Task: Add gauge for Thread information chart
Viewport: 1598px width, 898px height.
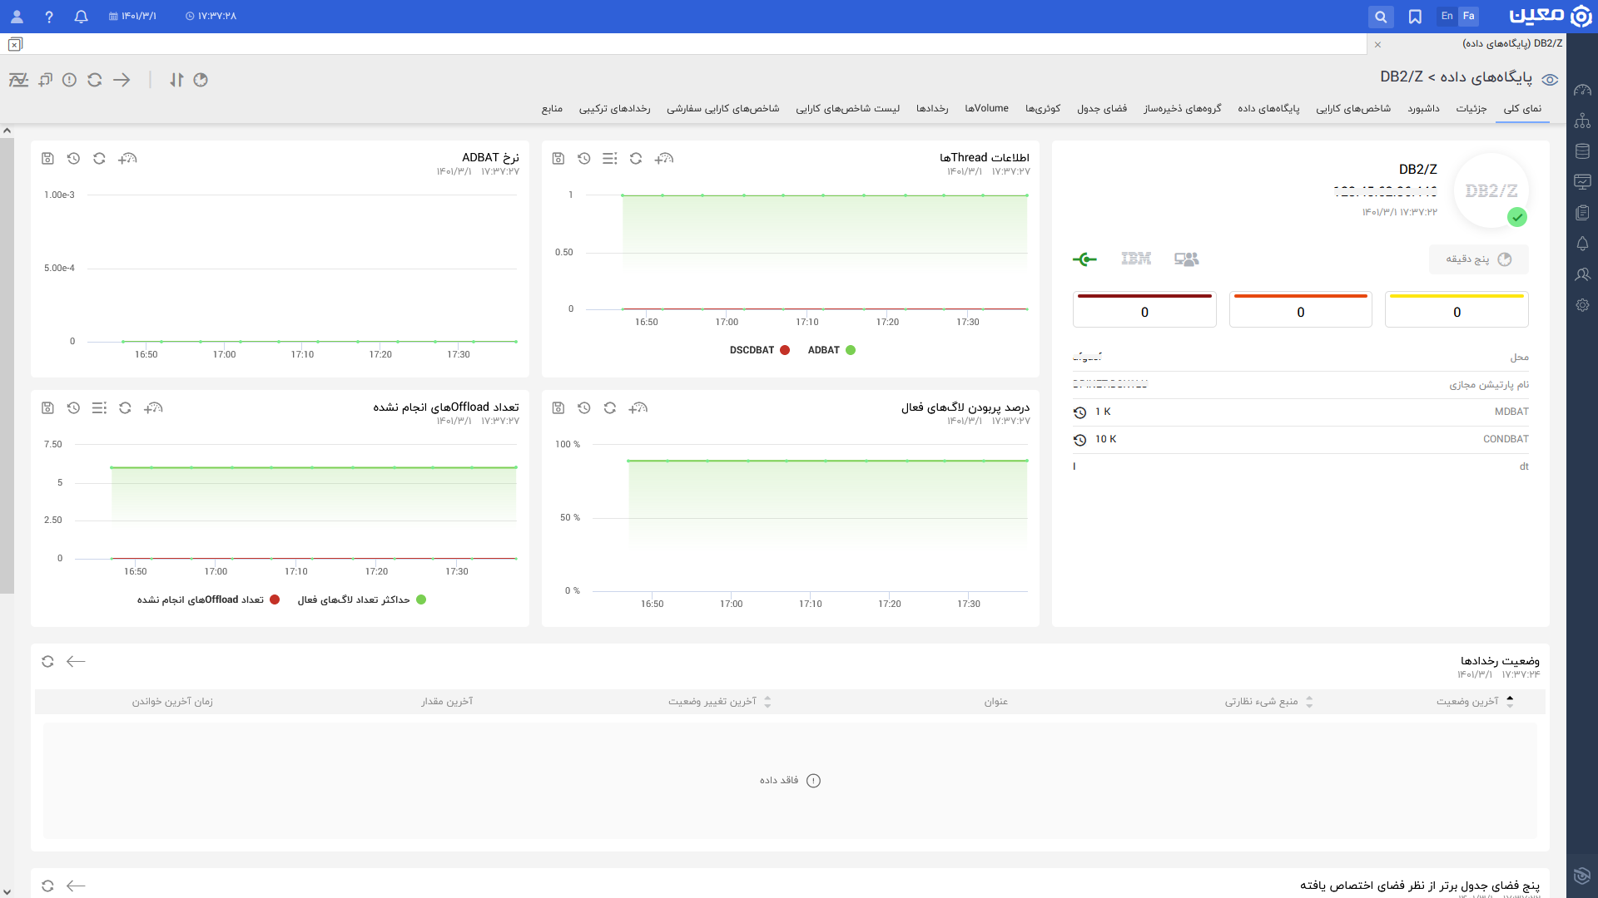Action: point(663,158)
